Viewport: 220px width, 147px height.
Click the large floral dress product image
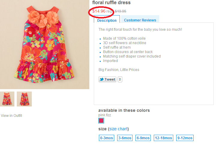point(44,45)
